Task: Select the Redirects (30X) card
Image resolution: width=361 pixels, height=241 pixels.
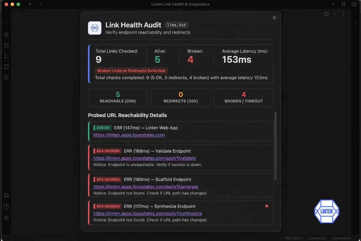Action: coord(181,98)
